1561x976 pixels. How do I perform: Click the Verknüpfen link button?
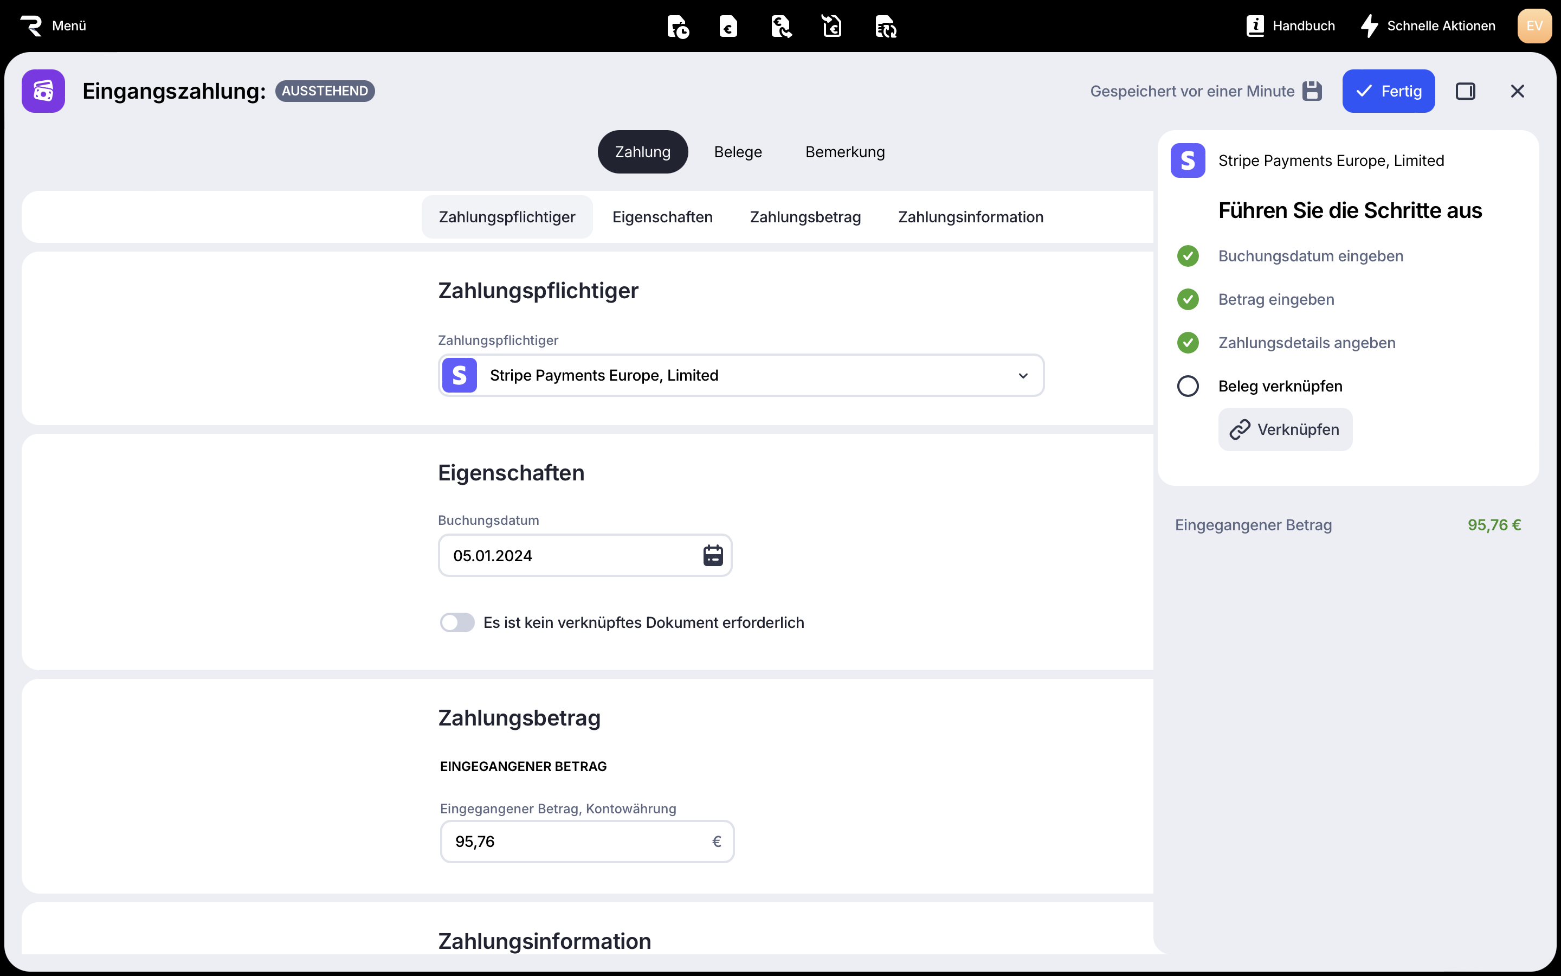1285,429
